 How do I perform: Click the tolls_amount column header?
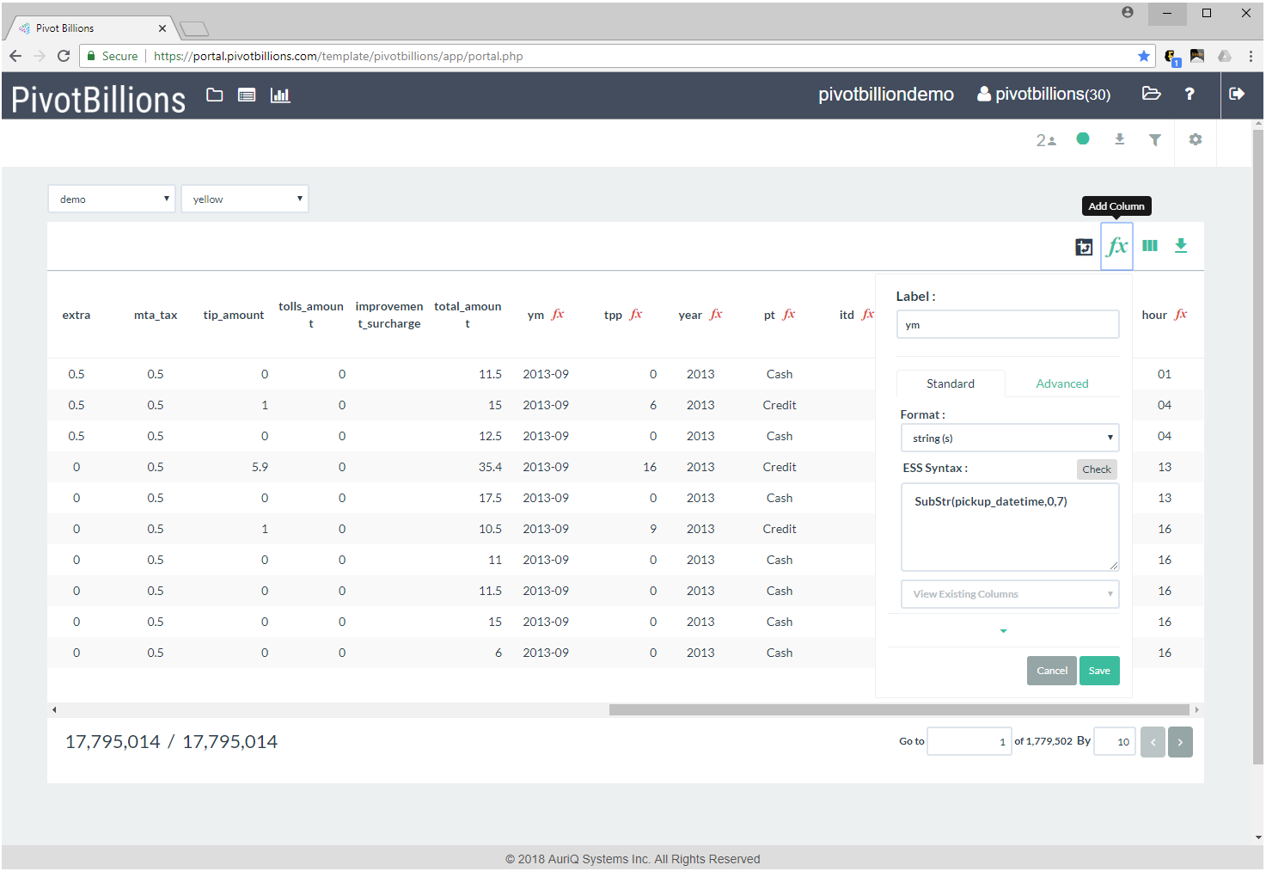[x=311, y=315]
